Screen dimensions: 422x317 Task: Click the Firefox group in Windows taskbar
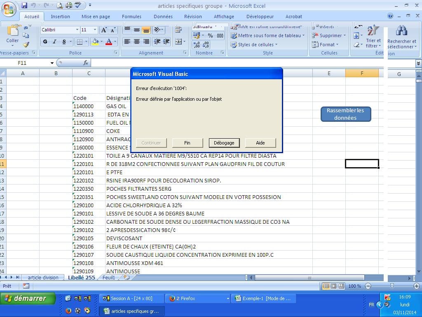[x=197, y=298]
